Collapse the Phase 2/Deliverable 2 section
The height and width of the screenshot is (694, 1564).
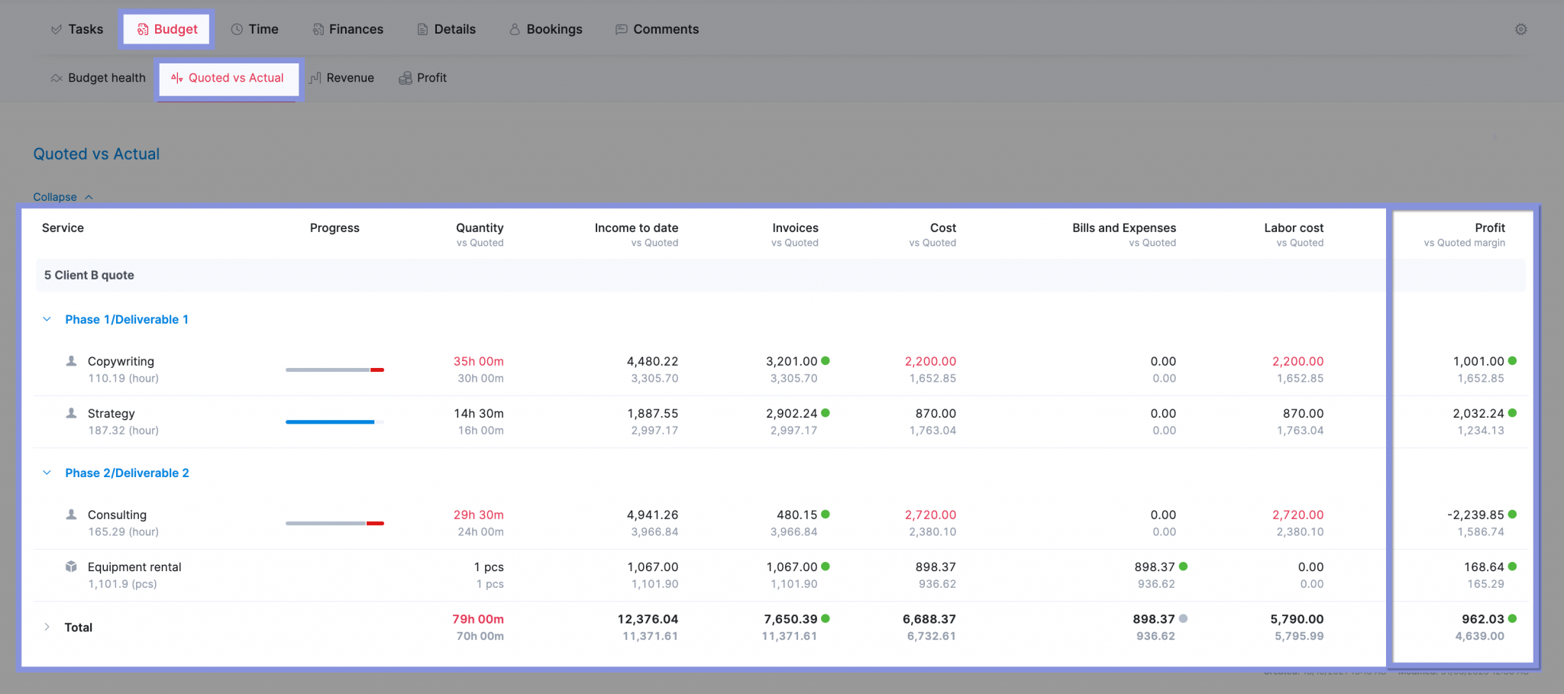point(47,473)
